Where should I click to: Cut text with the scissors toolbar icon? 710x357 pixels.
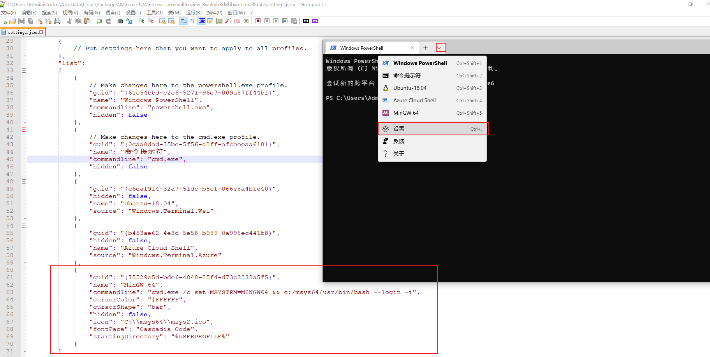point(69,21)
